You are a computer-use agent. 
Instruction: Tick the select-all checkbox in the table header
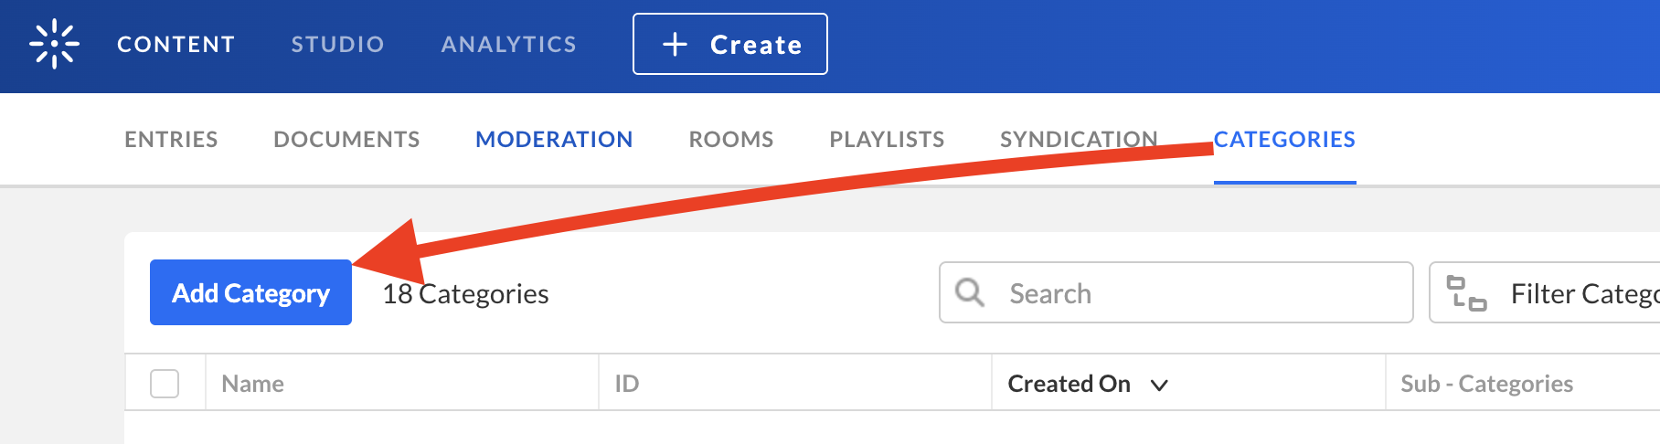pos(165,384)
